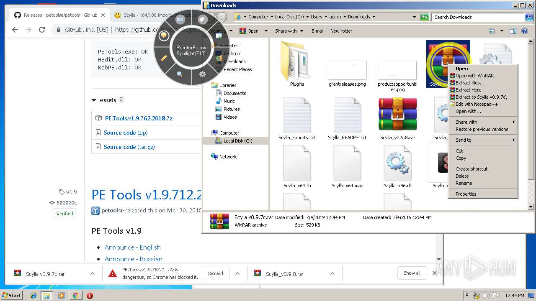Click the Chrome taskbar icon

(76, 296)
